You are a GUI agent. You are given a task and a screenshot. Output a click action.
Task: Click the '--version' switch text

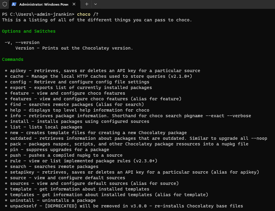27,42
